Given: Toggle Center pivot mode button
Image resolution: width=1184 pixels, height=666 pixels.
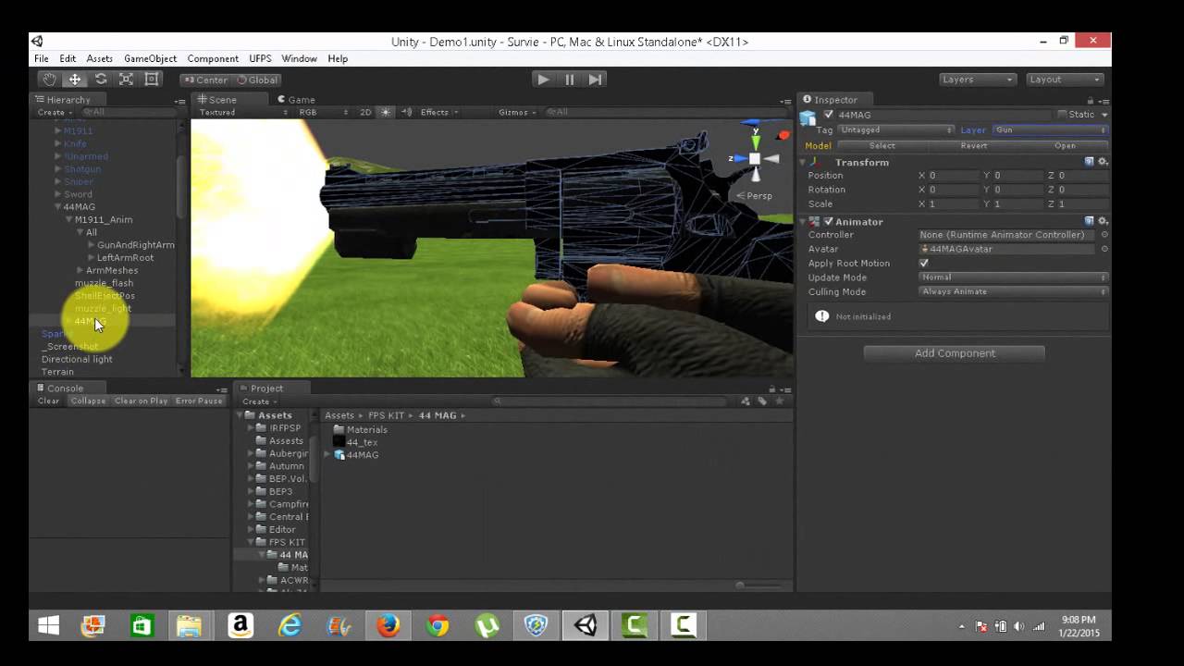Looking at the screenshot, I should 205,80.
